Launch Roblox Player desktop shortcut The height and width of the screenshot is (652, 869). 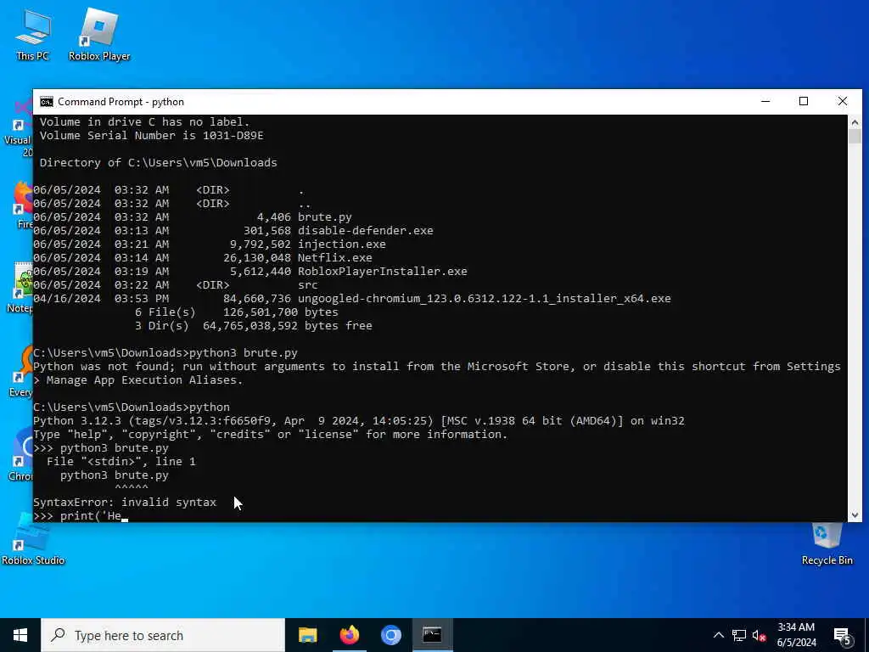coord(99,34)
